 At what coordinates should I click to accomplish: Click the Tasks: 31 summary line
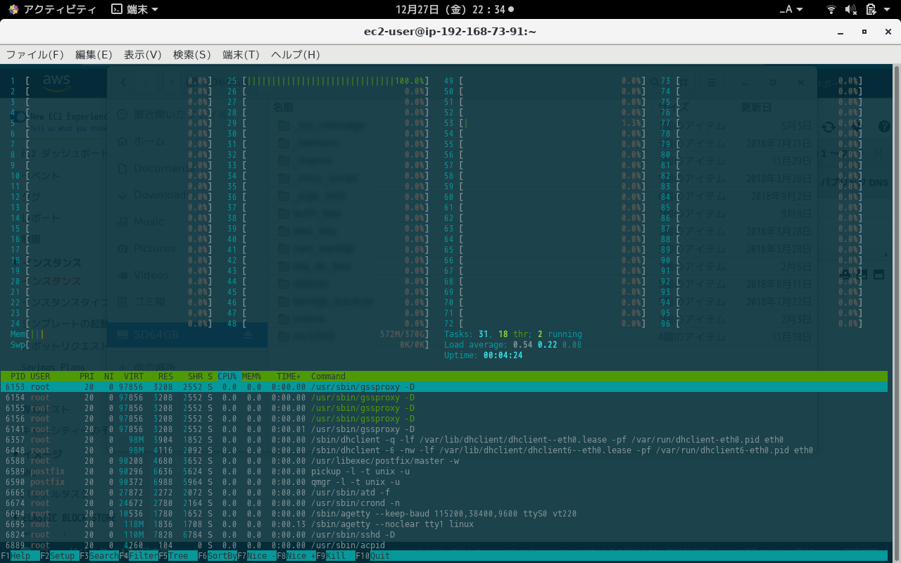point(512,334)
